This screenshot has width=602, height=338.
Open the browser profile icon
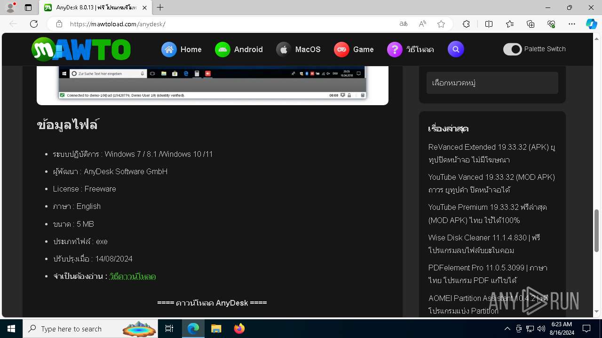(10, 8)
